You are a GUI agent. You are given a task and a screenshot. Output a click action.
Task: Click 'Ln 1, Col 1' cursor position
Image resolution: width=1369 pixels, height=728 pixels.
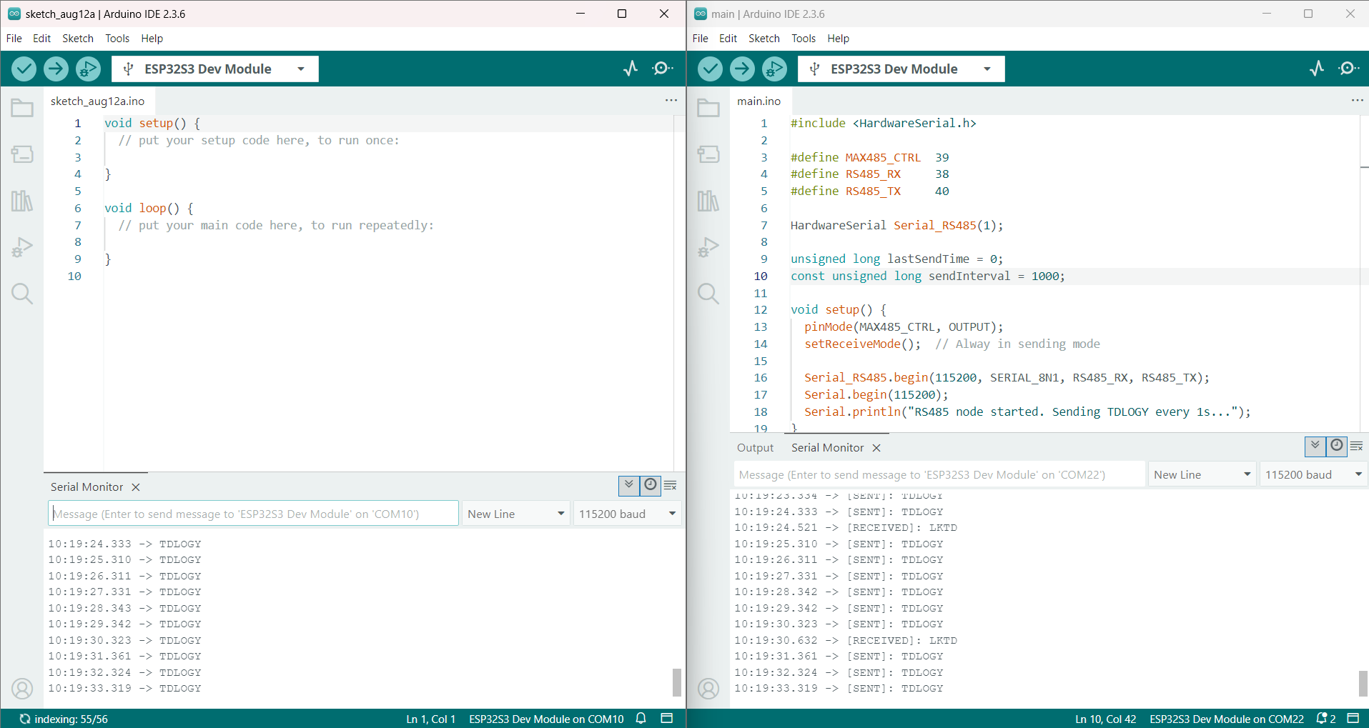pos(431,719)
